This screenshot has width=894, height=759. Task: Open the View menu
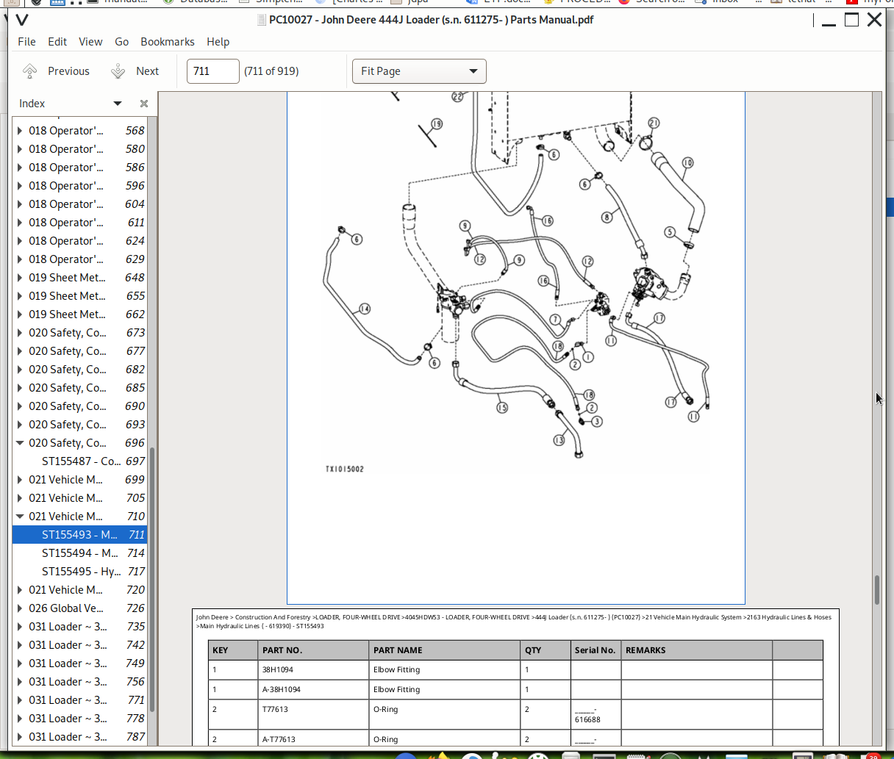[90, 42]
